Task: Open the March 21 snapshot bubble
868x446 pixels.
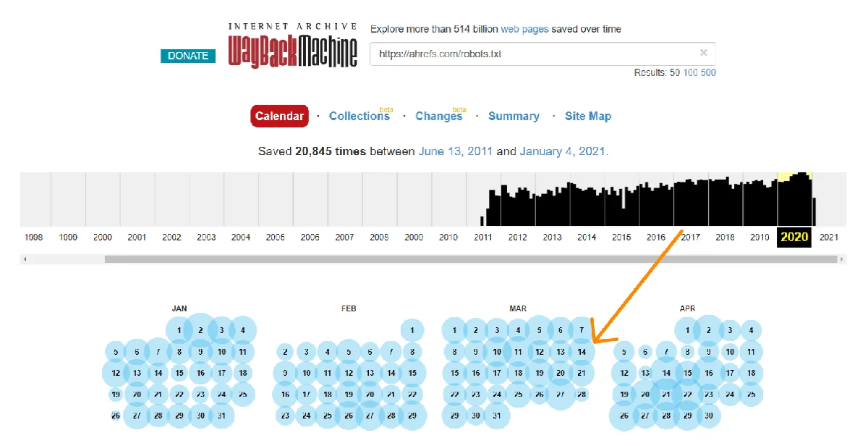Action: point(582,373)
